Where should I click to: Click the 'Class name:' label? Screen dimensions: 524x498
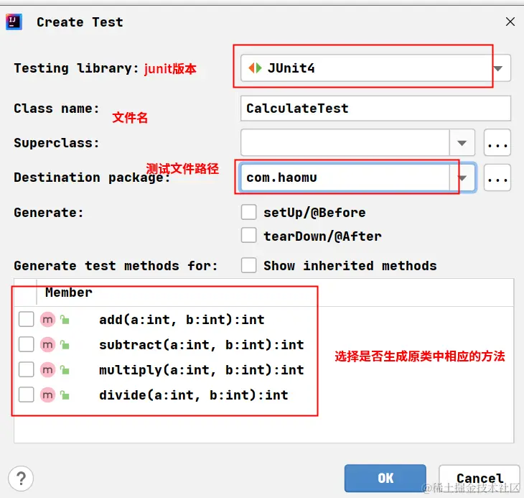pyautogui.click(x=57, y=109)
